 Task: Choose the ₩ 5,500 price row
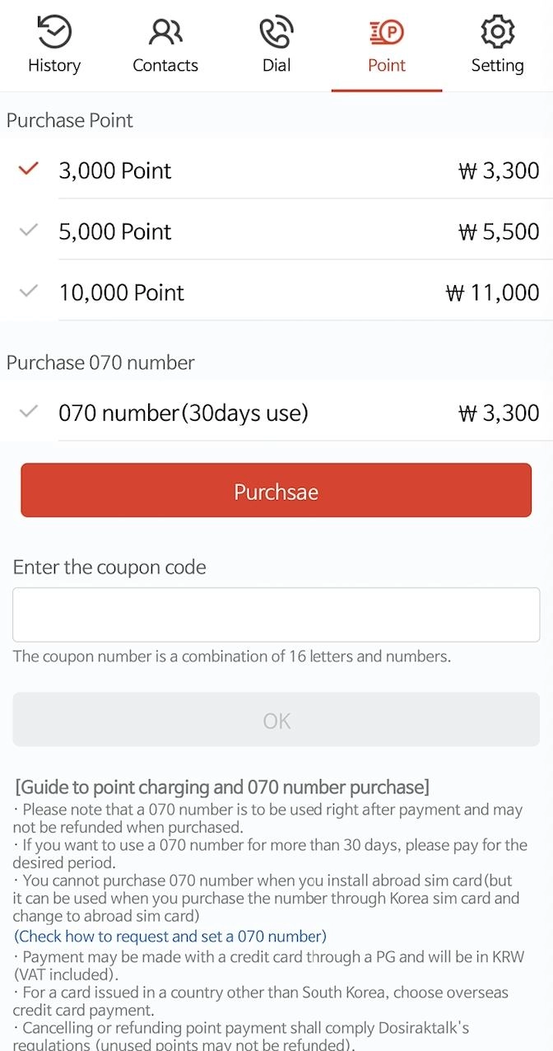499,231
